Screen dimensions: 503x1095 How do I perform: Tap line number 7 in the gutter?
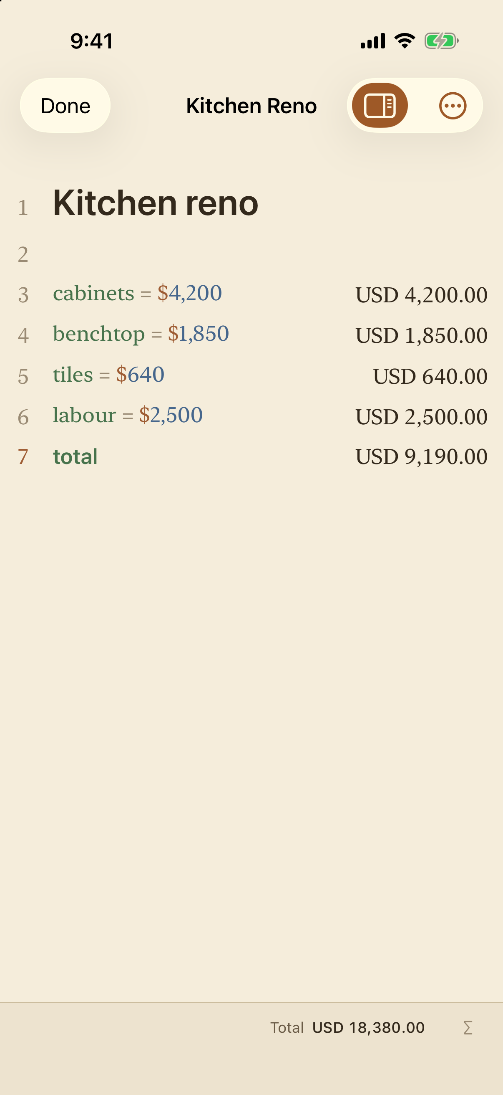(x=23, y=457)
